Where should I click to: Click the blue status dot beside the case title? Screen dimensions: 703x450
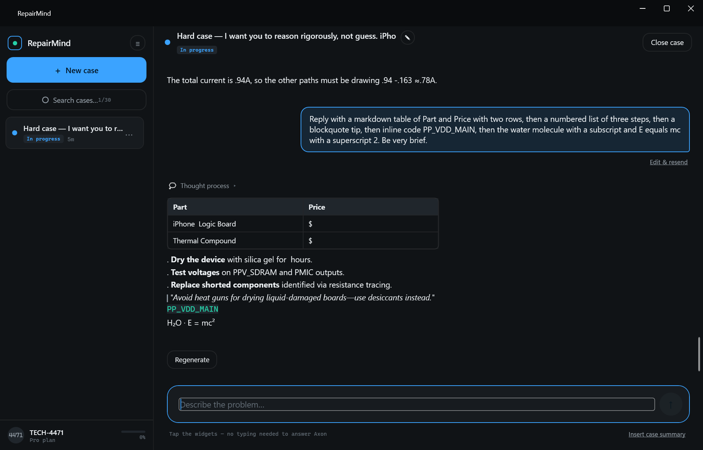[x=168, y=42]
